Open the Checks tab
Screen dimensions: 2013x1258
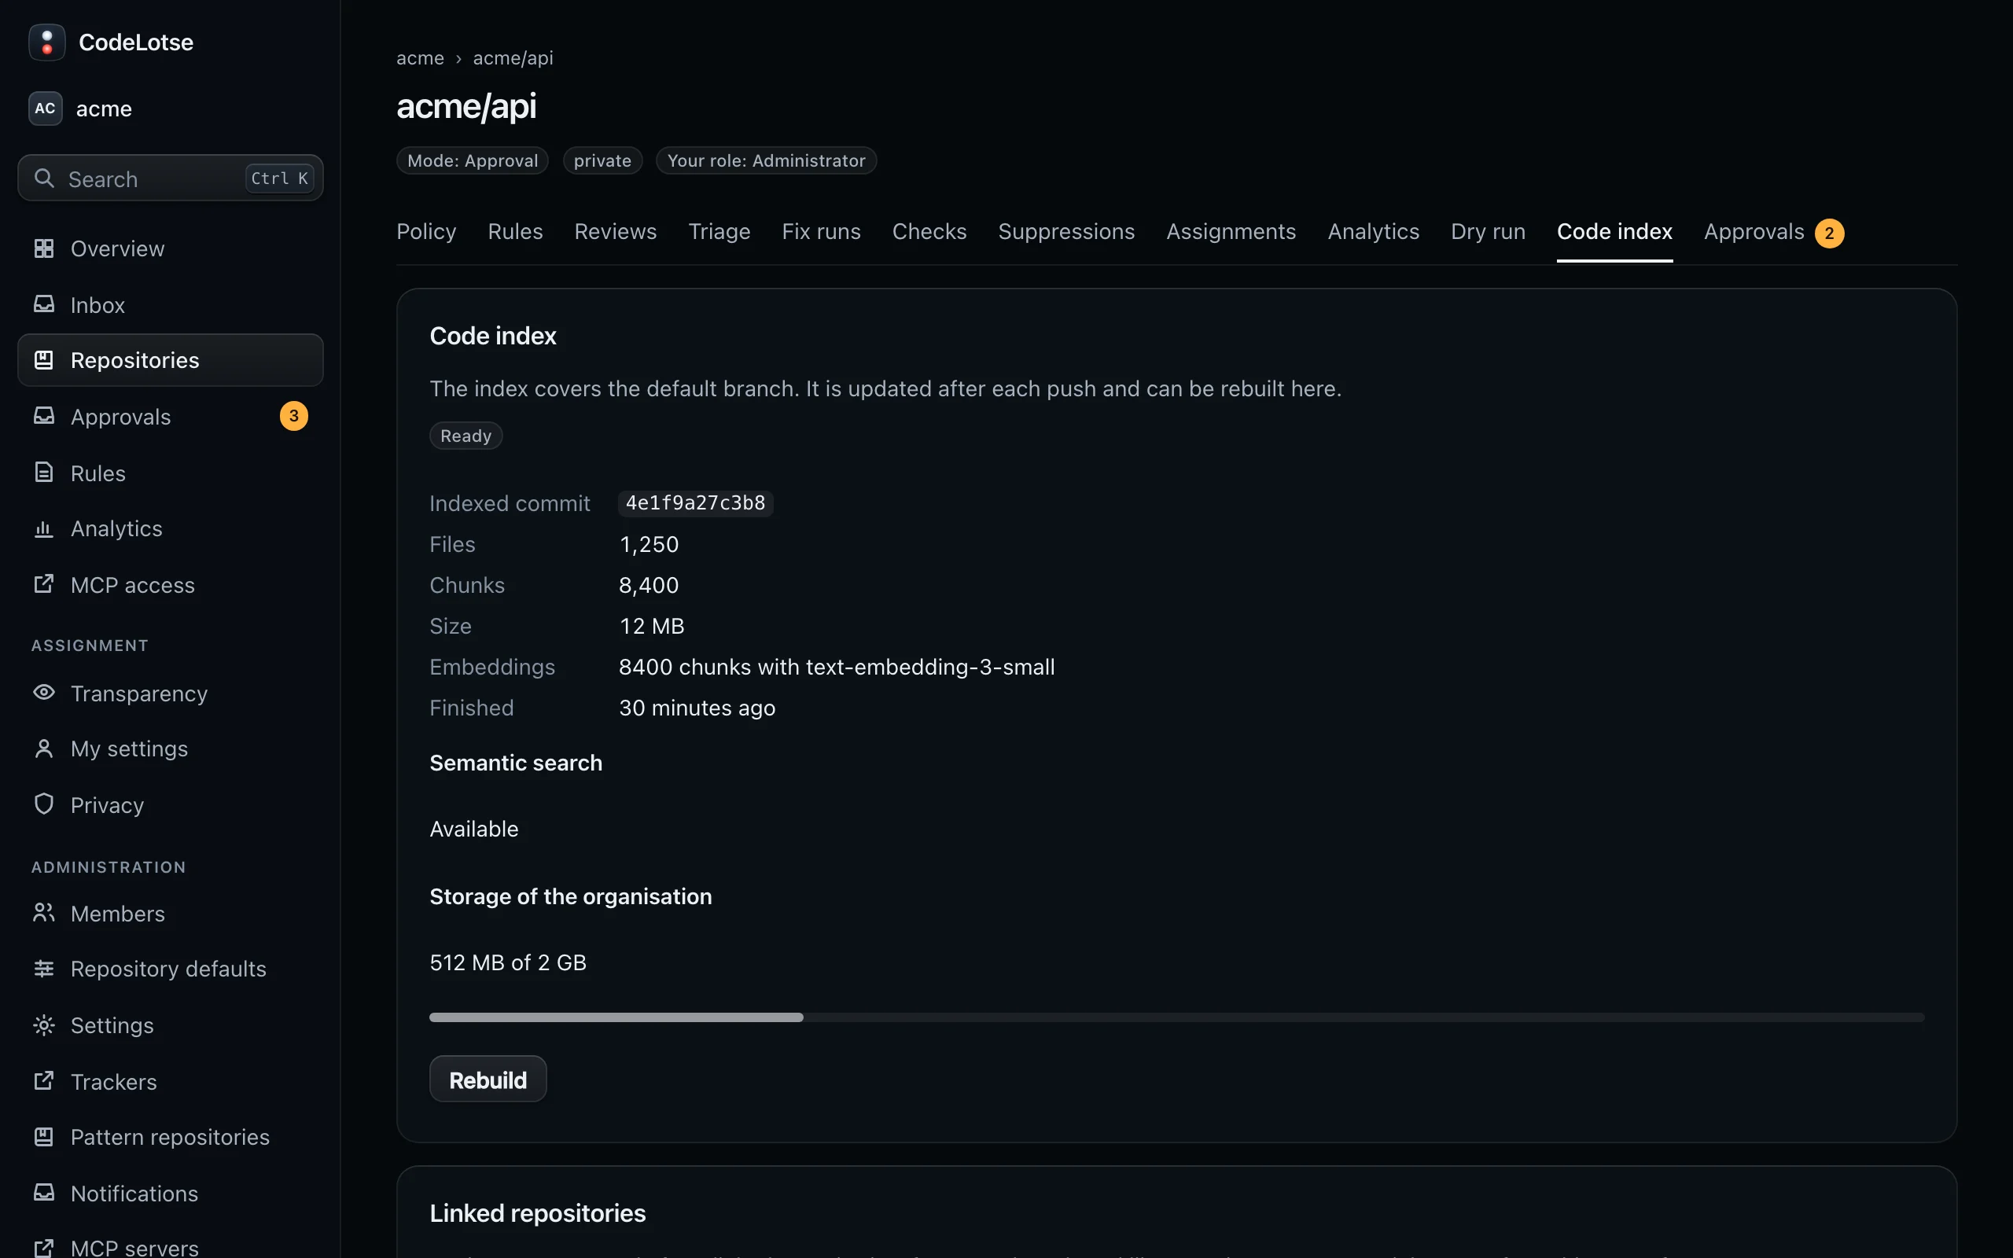click(x=929, y=231)
